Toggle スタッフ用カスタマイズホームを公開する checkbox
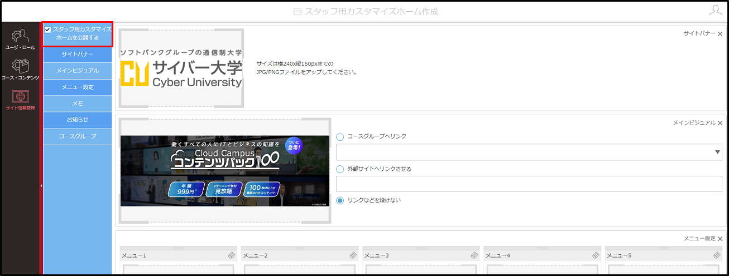This screenshot has height=276, width=729. pos(48,29)
